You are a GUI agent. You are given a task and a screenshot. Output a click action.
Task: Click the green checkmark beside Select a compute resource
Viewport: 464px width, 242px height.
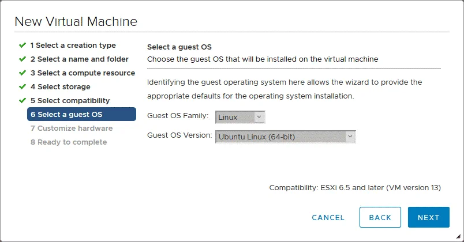coord(23,73)
